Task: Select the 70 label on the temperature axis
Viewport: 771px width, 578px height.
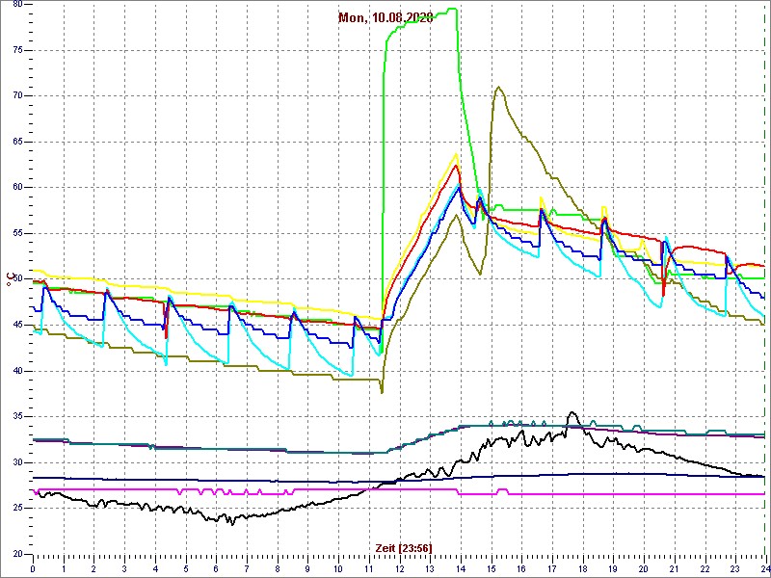Action: 17,95
